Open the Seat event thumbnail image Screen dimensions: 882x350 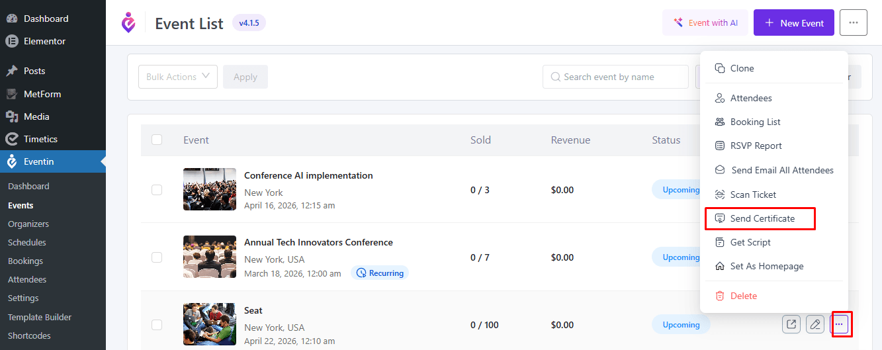click(210, 324)
